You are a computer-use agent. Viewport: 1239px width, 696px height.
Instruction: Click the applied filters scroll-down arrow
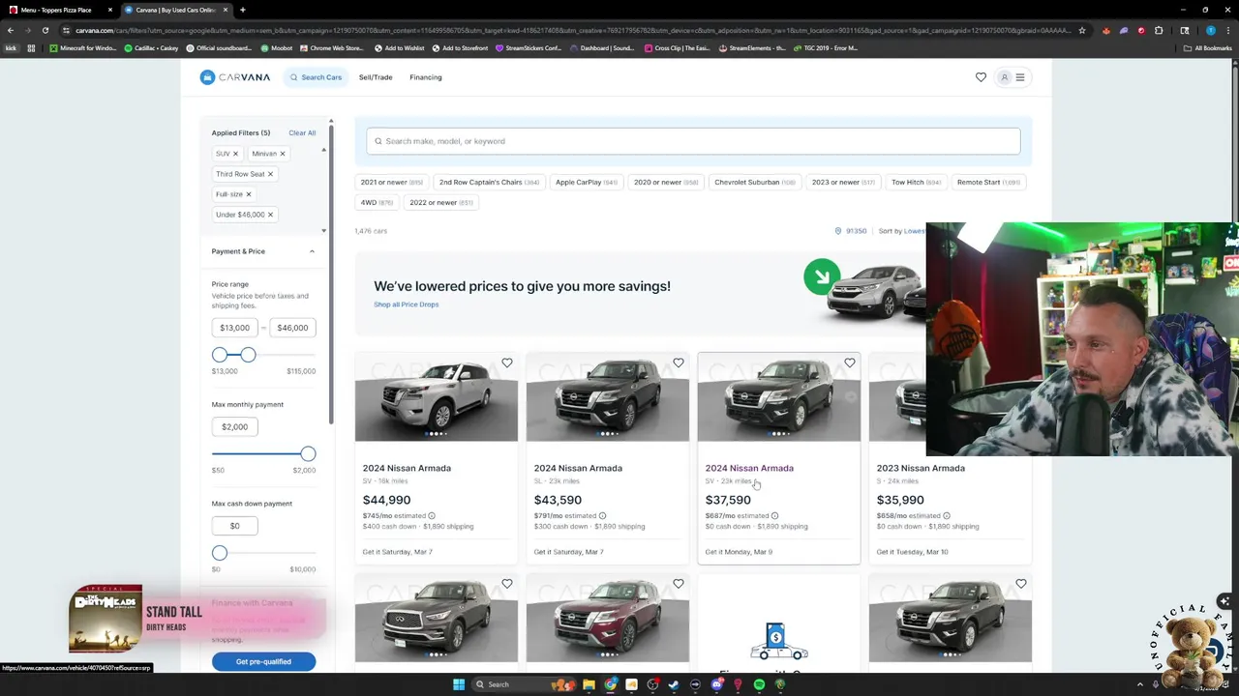323,231
